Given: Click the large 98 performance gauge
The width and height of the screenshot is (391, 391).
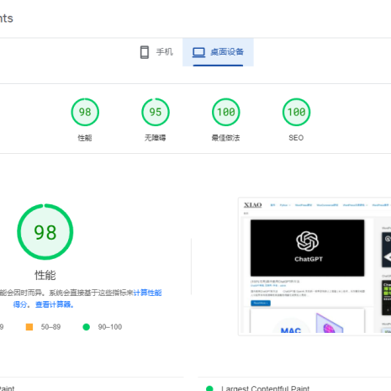Looking at the screenshot, I should (x=45, y=232).
